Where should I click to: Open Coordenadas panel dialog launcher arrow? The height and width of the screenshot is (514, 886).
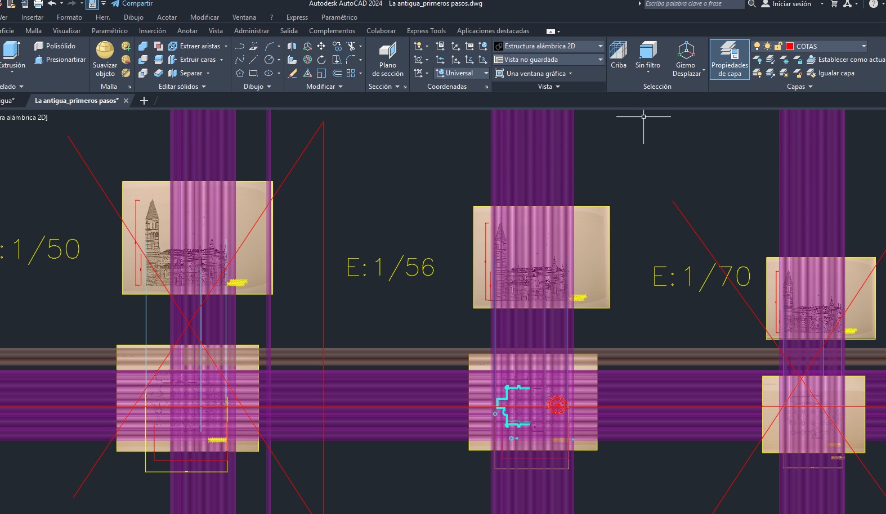coord(486,87)
